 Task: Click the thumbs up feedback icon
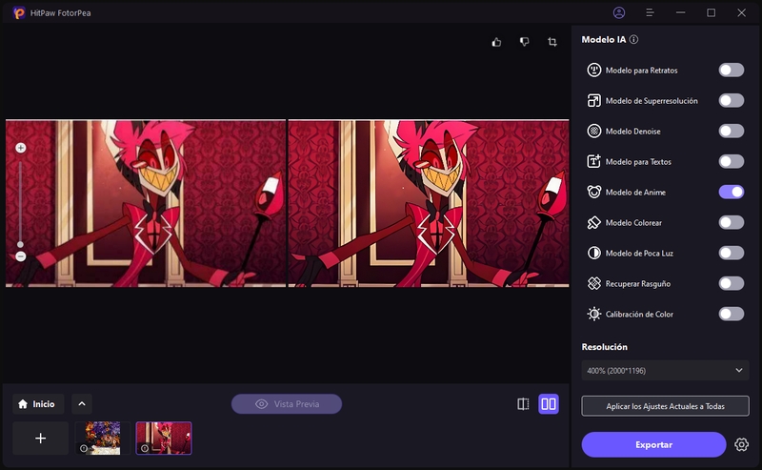tap(496, 42)
